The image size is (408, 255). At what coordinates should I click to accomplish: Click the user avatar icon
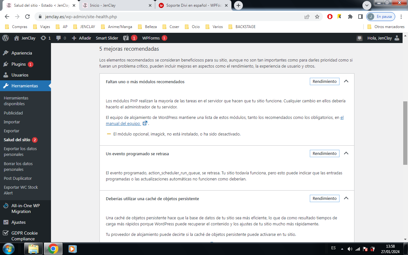[x=397, y=38]
